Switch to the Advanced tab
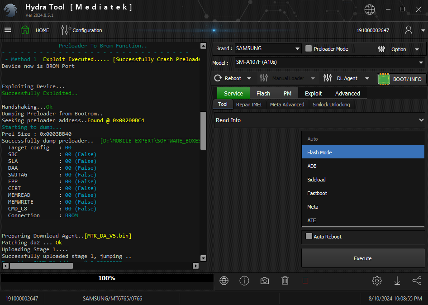 pos(347,93)
